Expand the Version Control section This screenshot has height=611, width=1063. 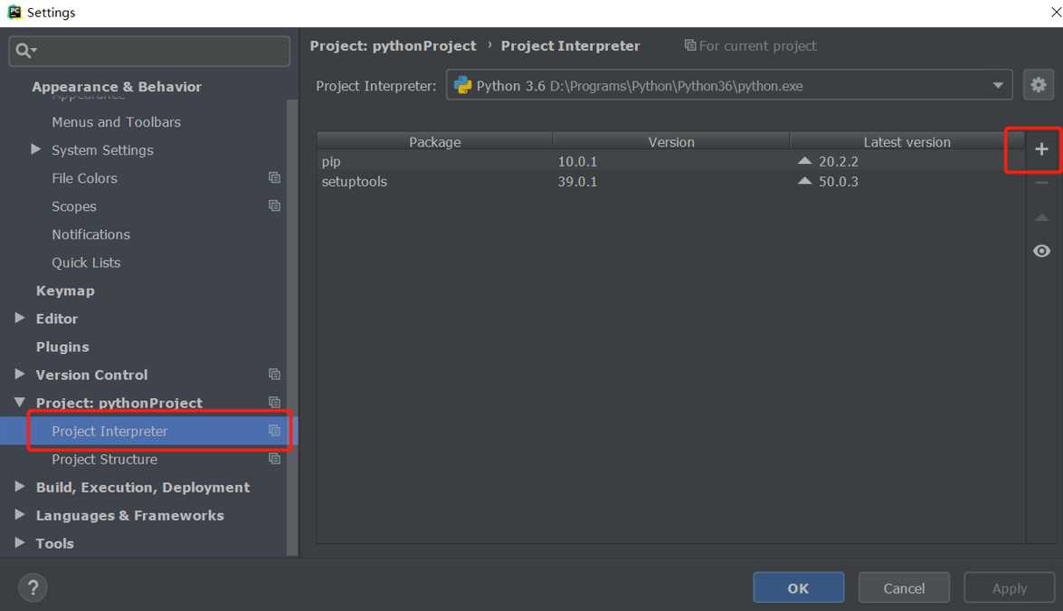pyautogui.click(x=20, y=375)
